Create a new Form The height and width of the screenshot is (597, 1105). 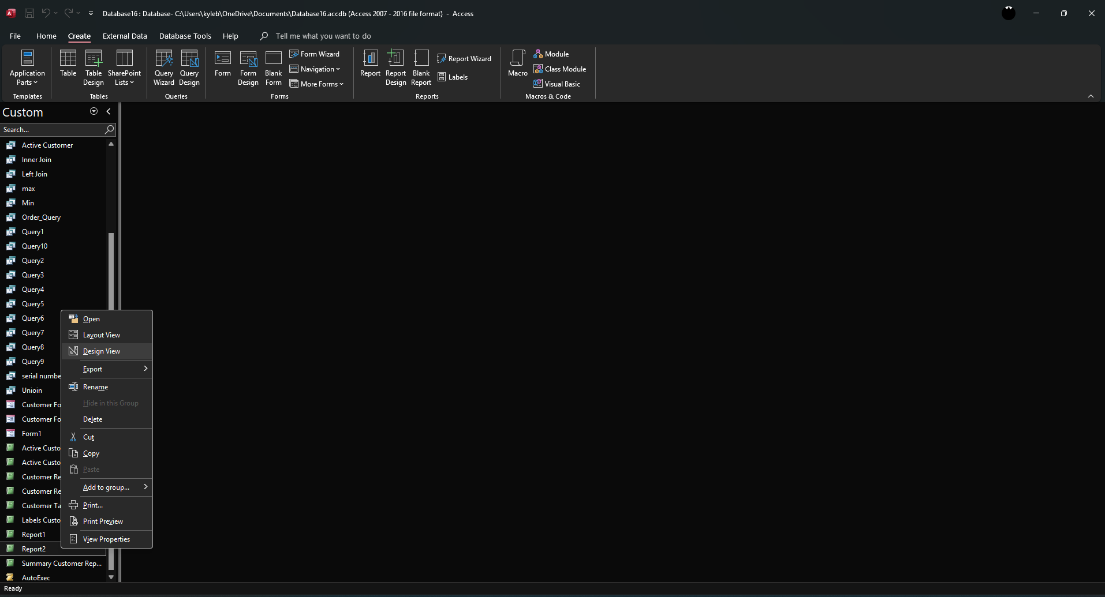(x=223, y=63)
